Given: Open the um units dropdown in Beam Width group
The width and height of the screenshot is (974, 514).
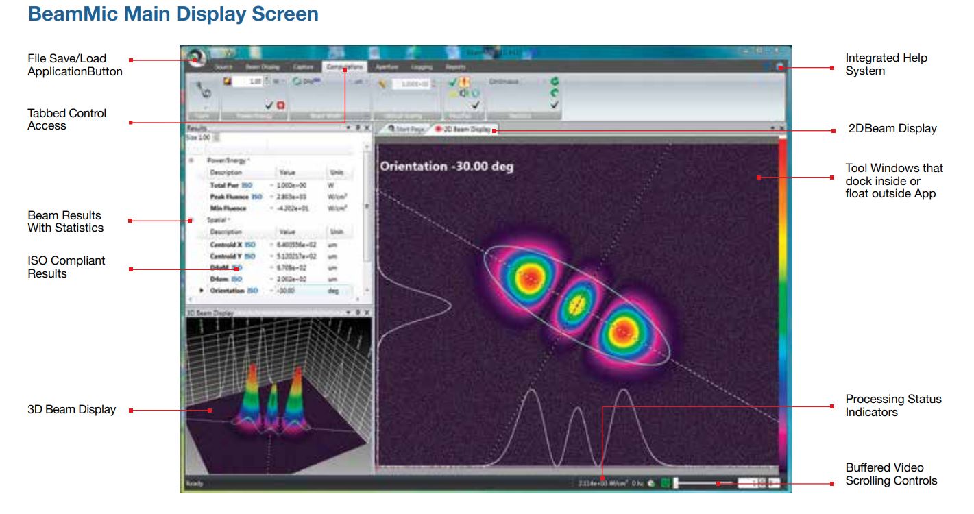Looking at the screenshot, I should pos(360,82).
